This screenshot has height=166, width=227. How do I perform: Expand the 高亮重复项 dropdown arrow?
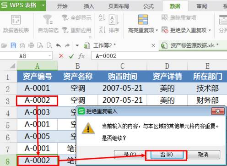157,30
